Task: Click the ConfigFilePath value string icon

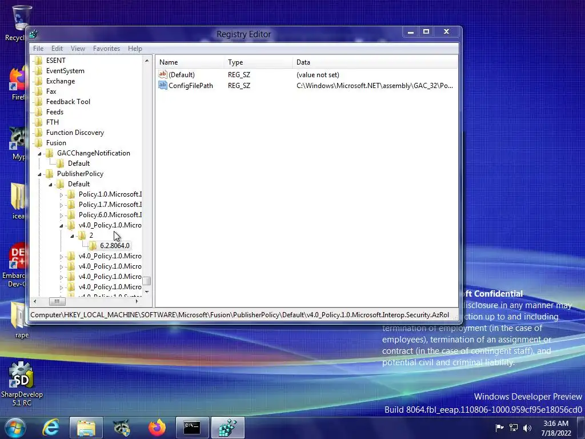Action: pos(163,85)
